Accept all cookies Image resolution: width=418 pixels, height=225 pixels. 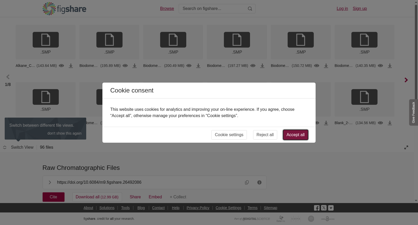[295, 135]
